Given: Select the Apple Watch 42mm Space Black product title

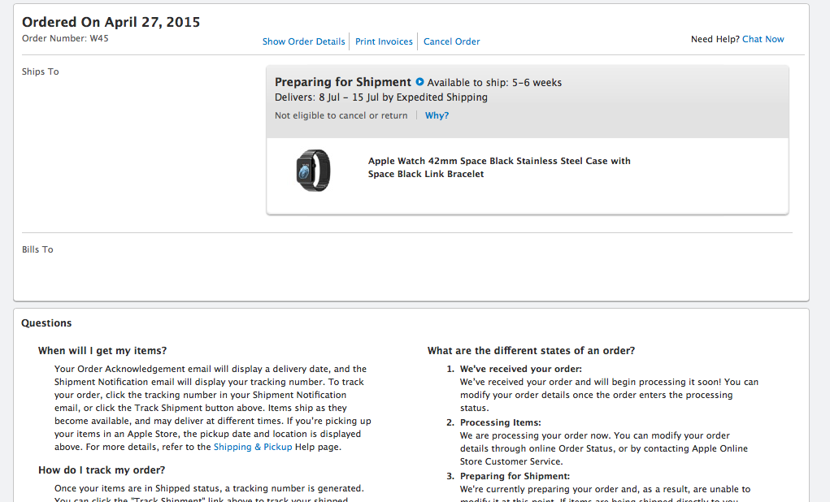Looking at the screenshot, I should pos(499,167).
